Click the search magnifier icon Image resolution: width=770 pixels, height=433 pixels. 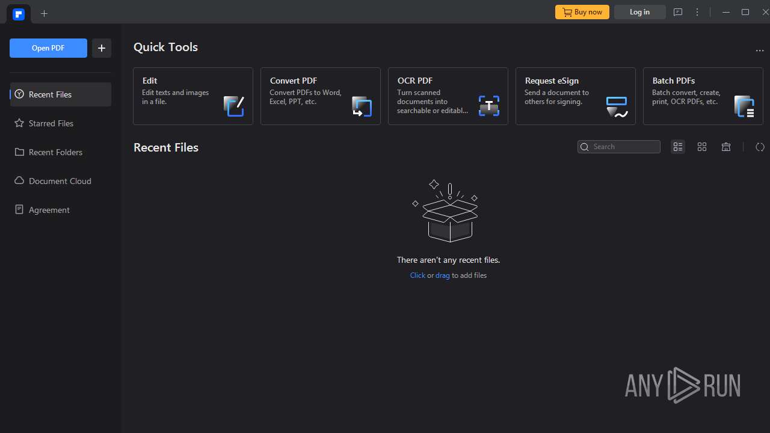[584, 147]
